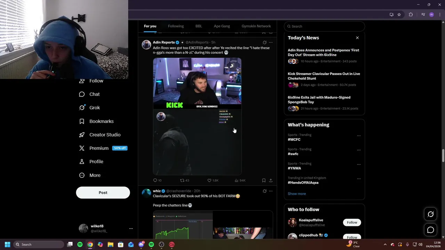Image resolution: width=445 pixels, height=250 pixels.
Task: Go to Profile from the sidebar
Action: tap(91, 162)
